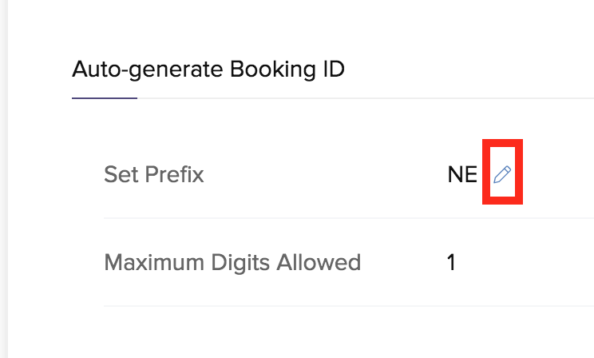Click the pencil edit icon beside NE
This screenshot has height=358, width=594.
coord(502,174)
